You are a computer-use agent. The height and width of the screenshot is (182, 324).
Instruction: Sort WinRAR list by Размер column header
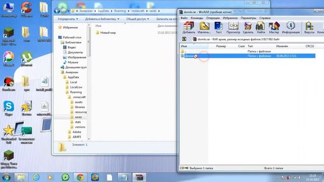221,46
